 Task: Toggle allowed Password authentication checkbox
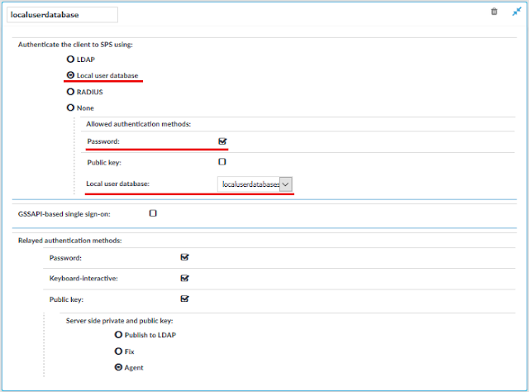click(222, 141)
